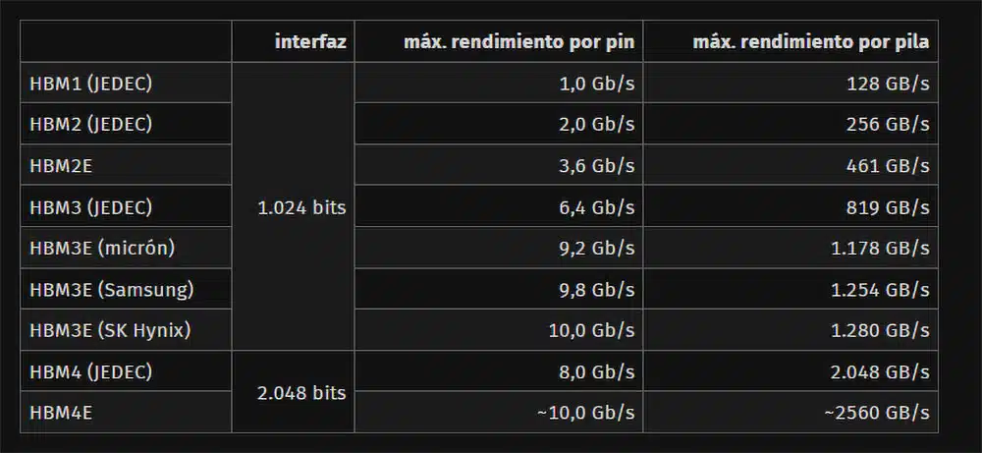Select the 2.048 bits interface cell
Screen dimensions: 982x453
(x=301, y=393)
